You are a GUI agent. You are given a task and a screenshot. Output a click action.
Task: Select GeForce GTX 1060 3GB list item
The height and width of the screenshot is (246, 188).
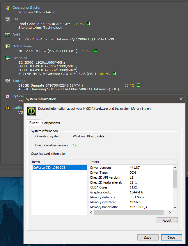coord(60,168)
